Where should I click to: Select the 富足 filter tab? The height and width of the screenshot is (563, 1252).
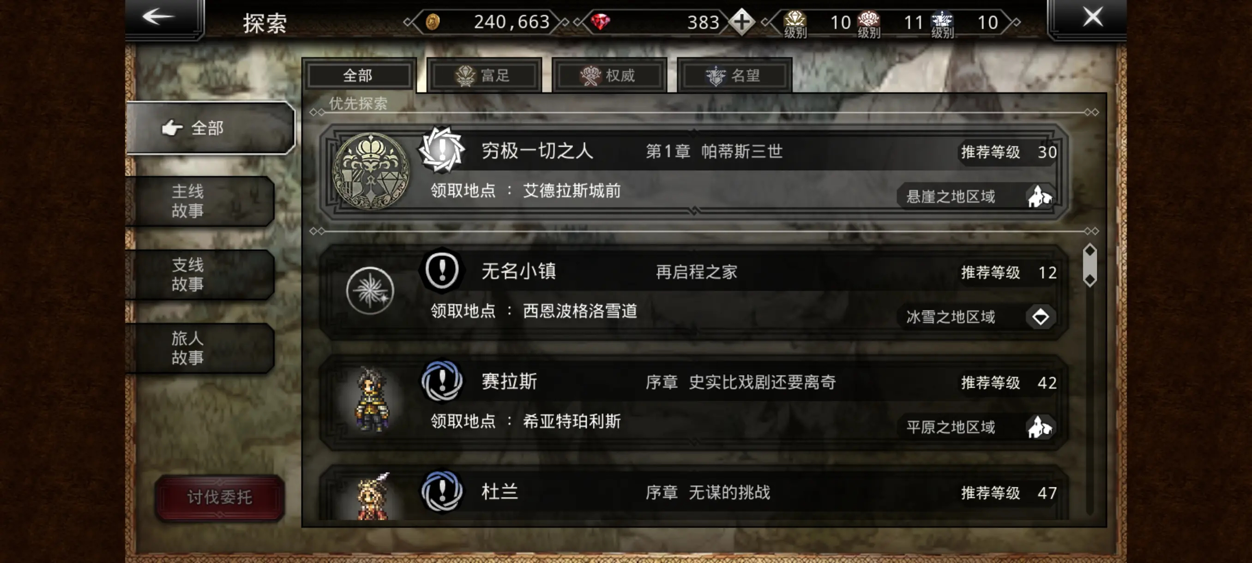click(x=484, y=75)
